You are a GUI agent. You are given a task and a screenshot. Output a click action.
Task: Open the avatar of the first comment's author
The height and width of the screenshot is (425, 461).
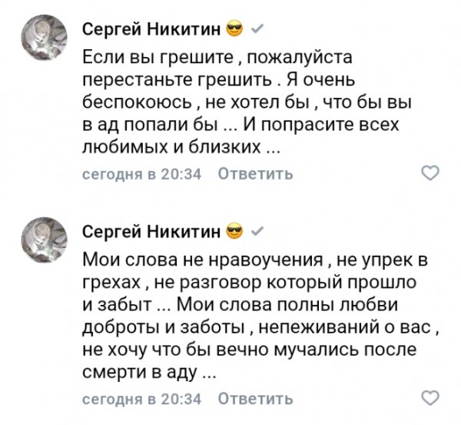(x=47, y=38)
